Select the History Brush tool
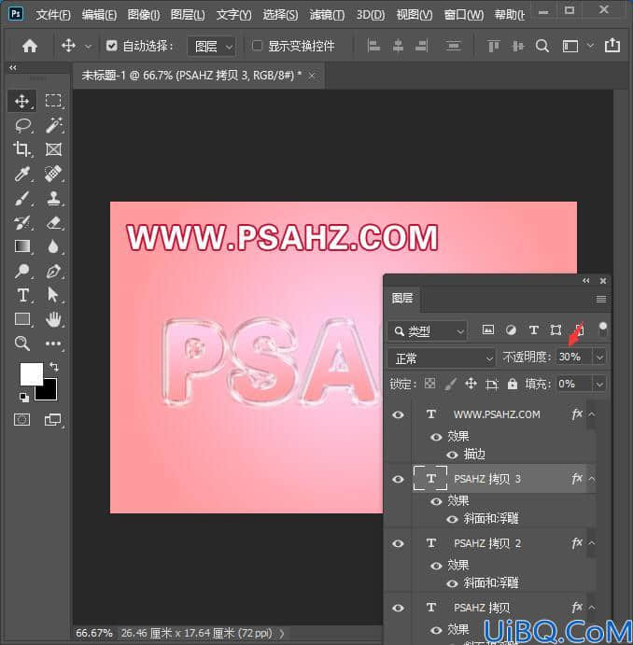The width and height of the screenshot is (633, 645). pyautogui.click(x=22, y=222)
